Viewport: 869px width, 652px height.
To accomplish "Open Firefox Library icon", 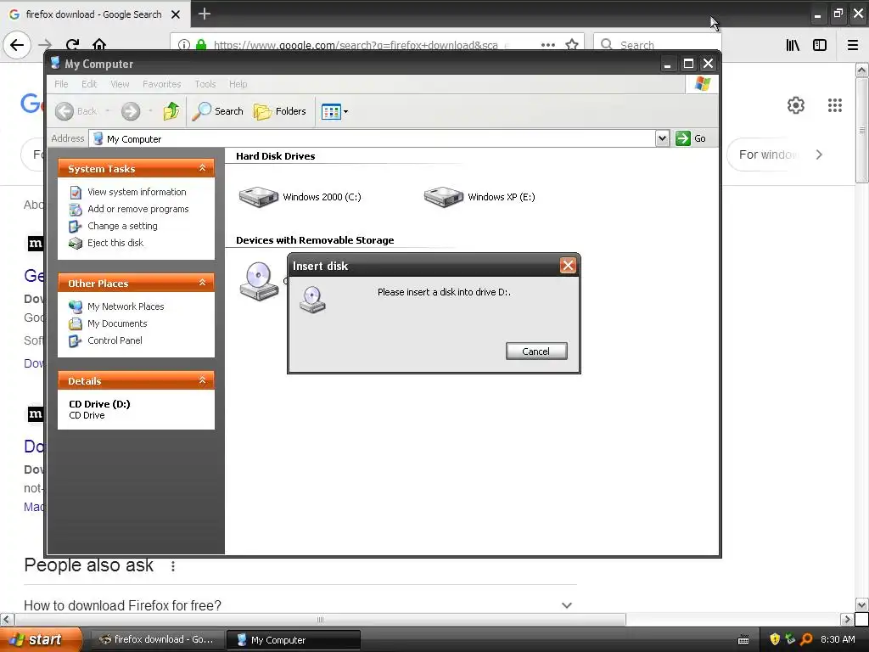I will pyautogui.click(x=793, y=45).
